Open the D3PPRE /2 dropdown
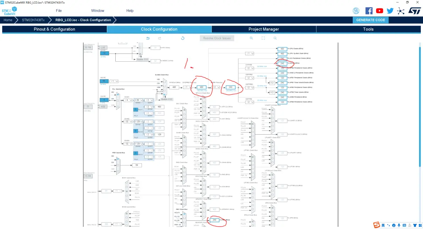 click(249, 102)
